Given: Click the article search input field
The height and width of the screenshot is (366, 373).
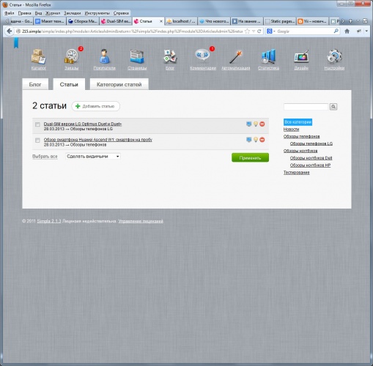Looking at the screenshot, I should point(306,107).
